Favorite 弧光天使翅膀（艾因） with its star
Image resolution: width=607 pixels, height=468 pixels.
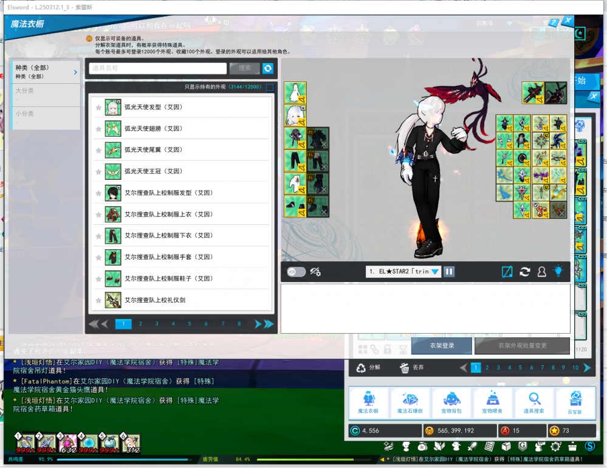pyautogui.click(x=98, y=129)
